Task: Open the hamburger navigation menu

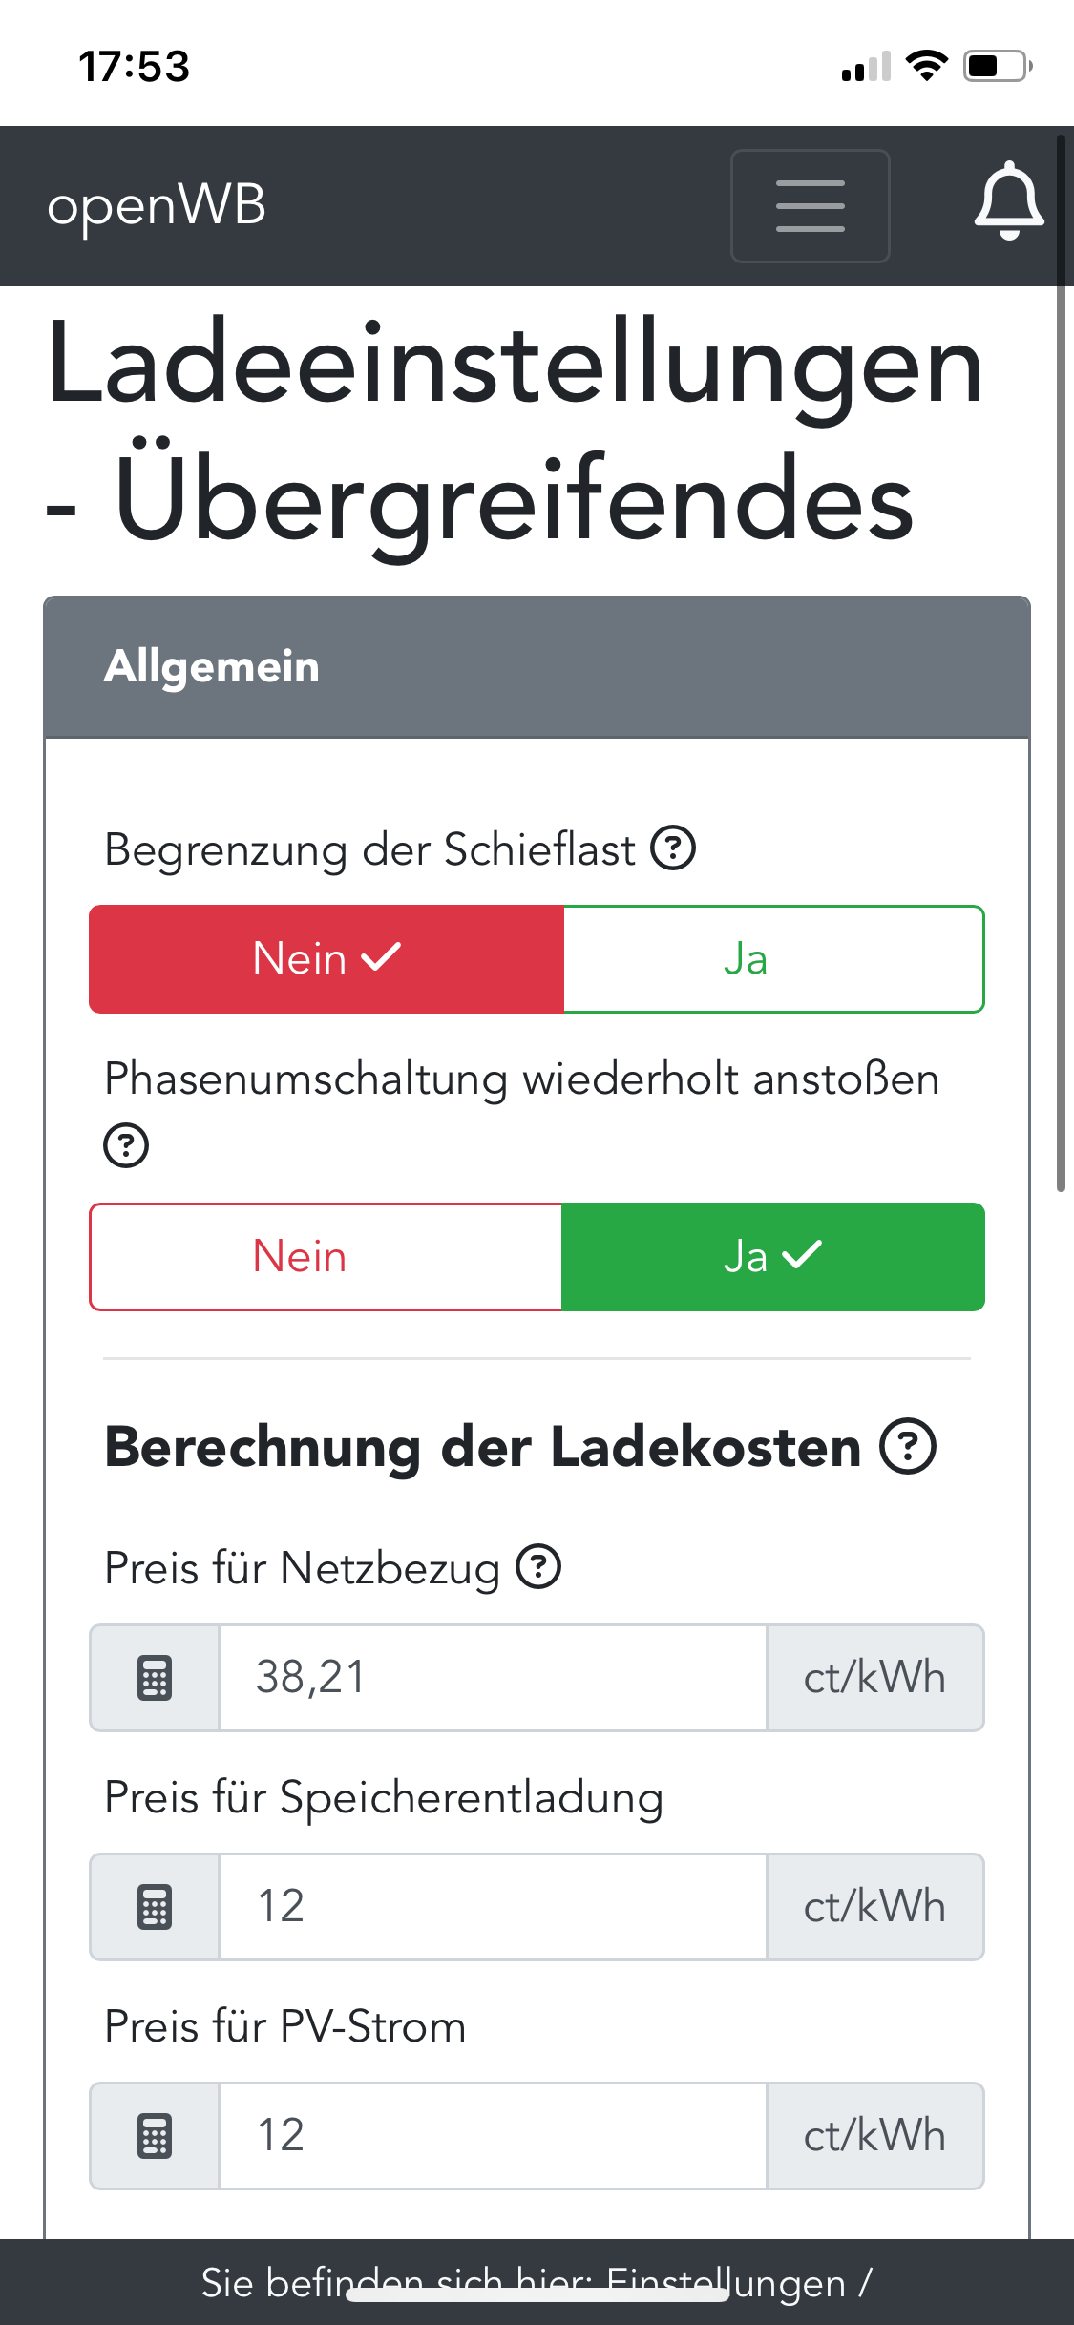Action: (x=810, y=205)
